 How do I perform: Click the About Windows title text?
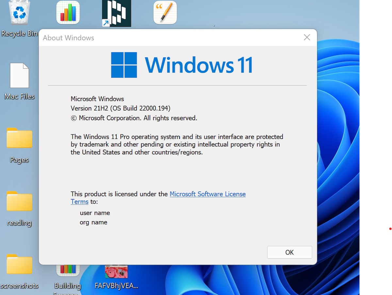click(x=68, y=38)
